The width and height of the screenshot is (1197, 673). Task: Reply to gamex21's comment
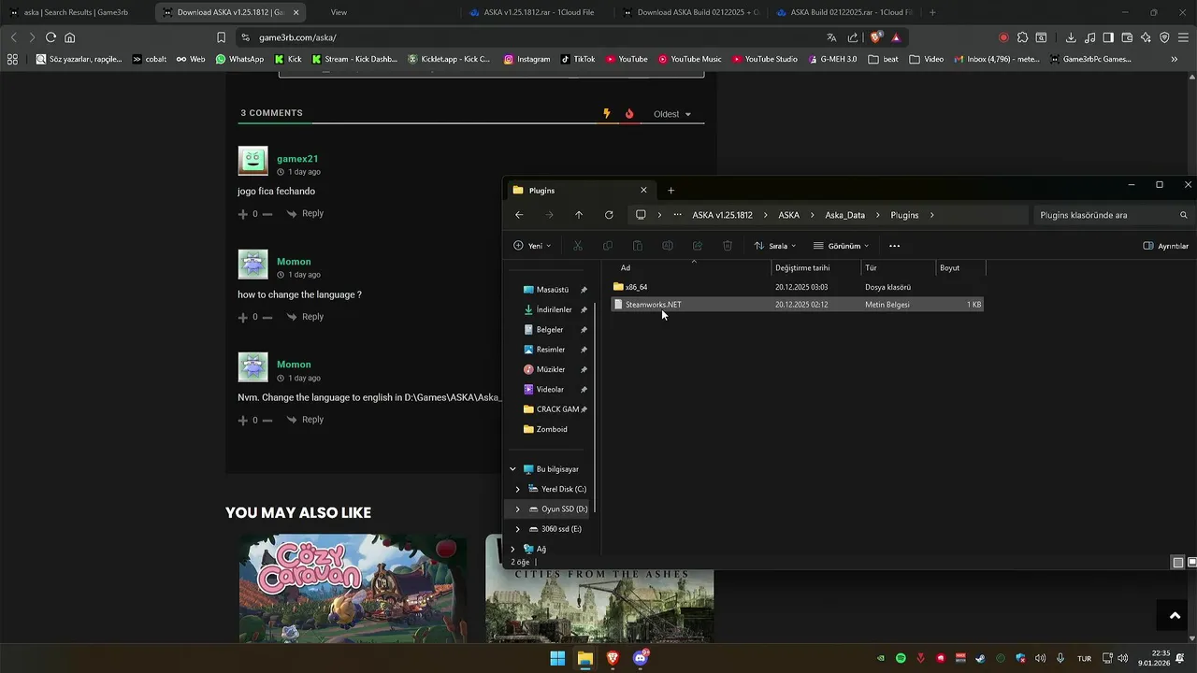click(305, 213)
